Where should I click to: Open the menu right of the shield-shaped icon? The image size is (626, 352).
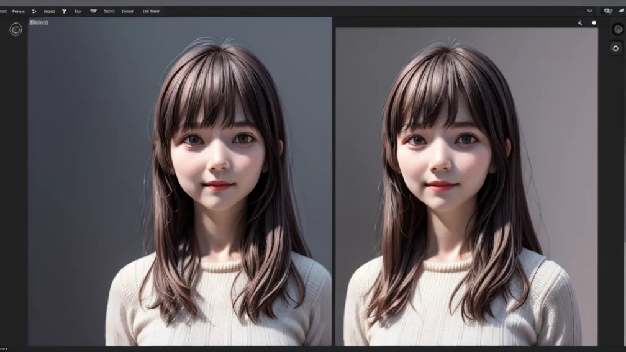pyautogui.click(x=109, y=11)
